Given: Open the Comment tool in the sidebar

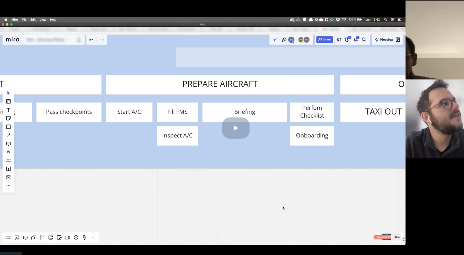Looking at the screenshot, I should (x=8, y=144).
